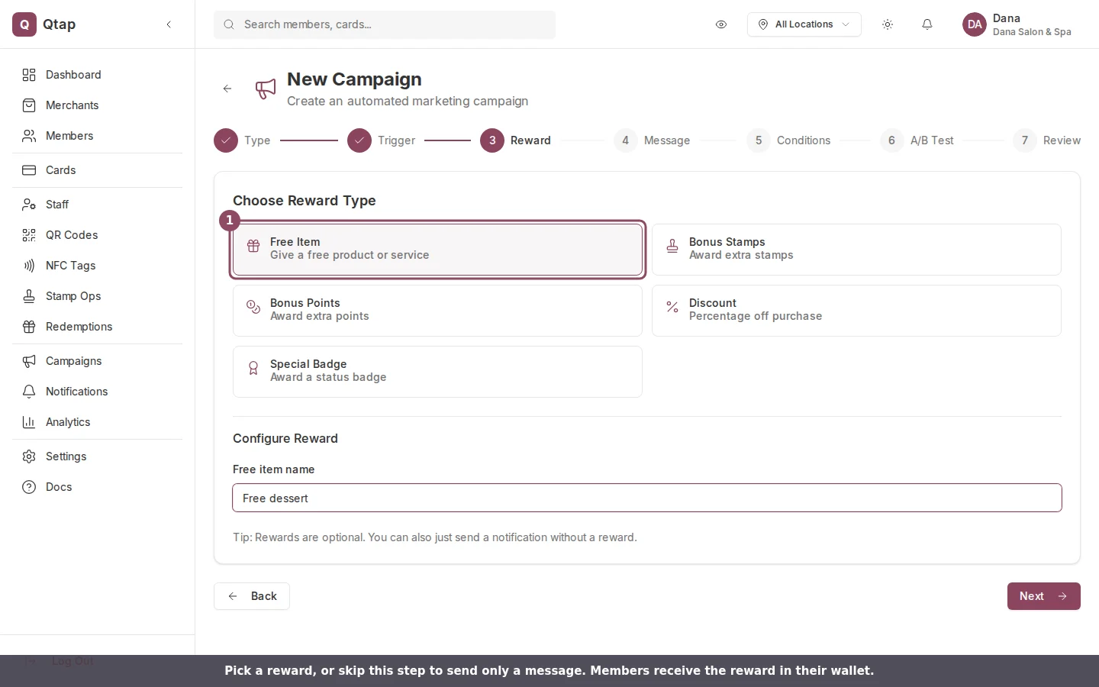Go to step 5 Conditions

[788, 140]
